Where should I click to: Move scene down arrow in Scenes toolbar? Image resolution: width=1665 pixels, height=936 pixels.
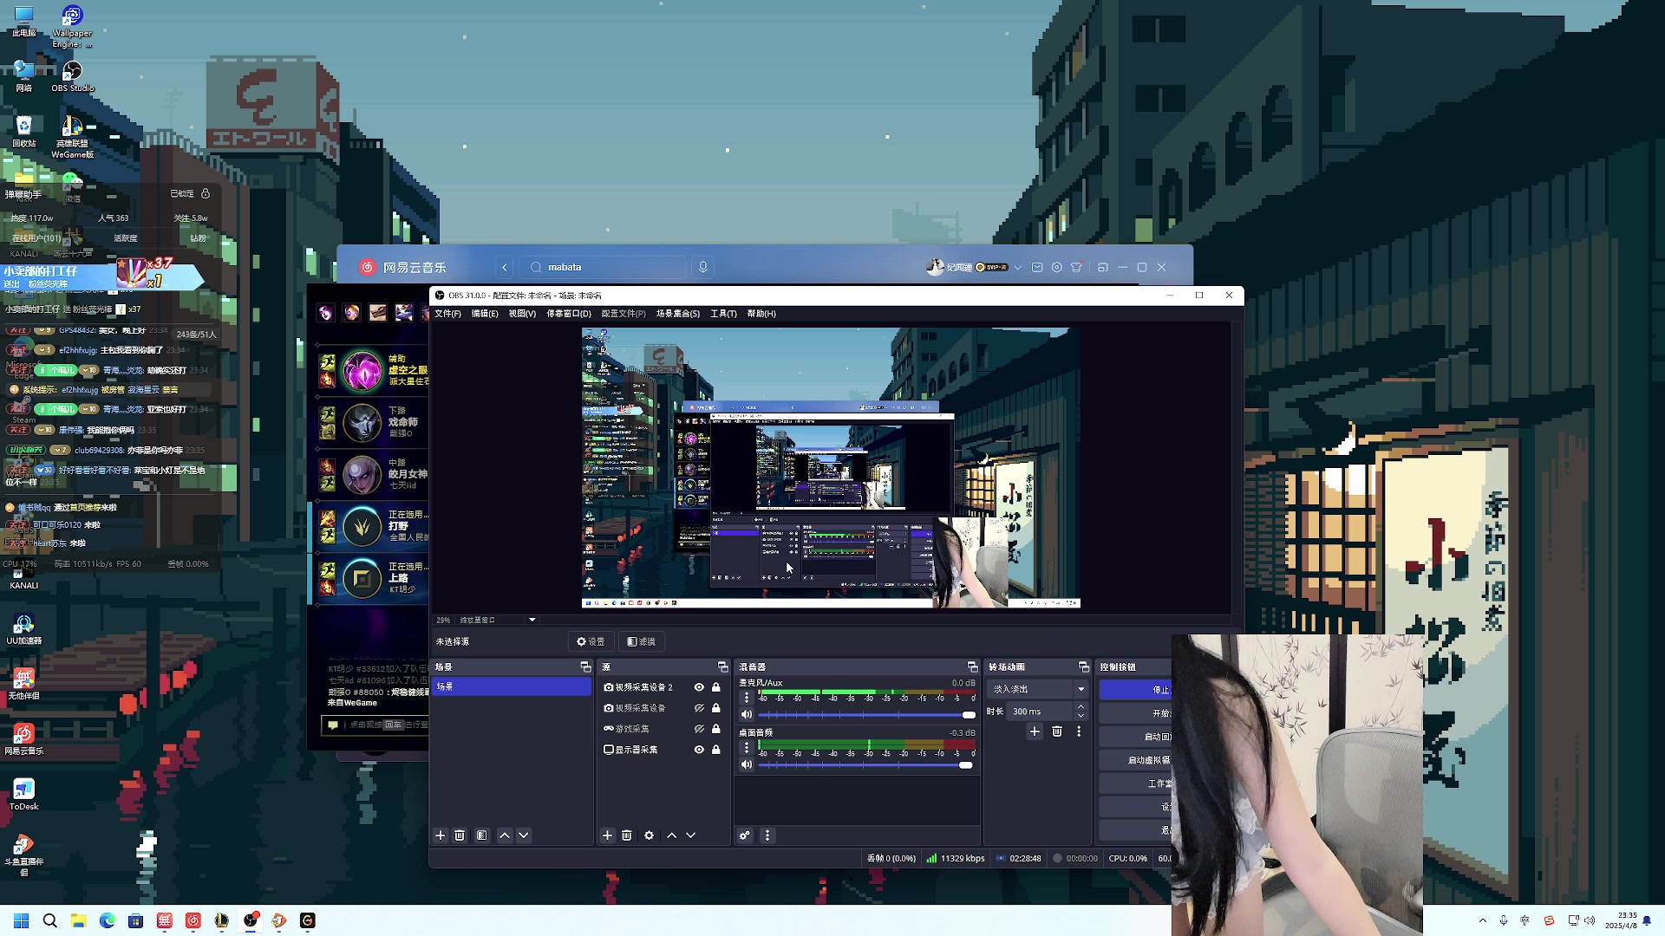524,835
